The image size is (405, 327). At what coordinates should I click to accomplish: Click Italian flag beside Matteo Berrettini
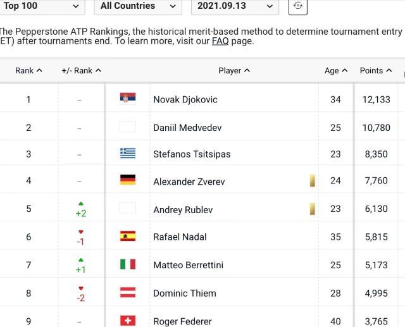tap(128, 264)
